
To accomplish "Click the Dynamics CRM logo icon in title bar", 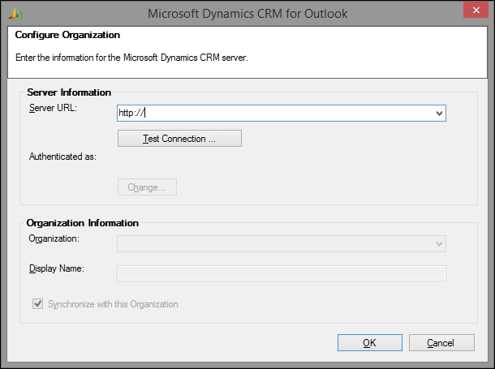I will (15, 14).
